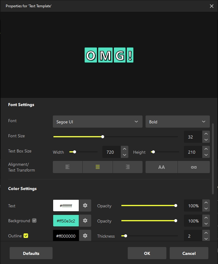Select right text alignment icon

coord(128,167)
